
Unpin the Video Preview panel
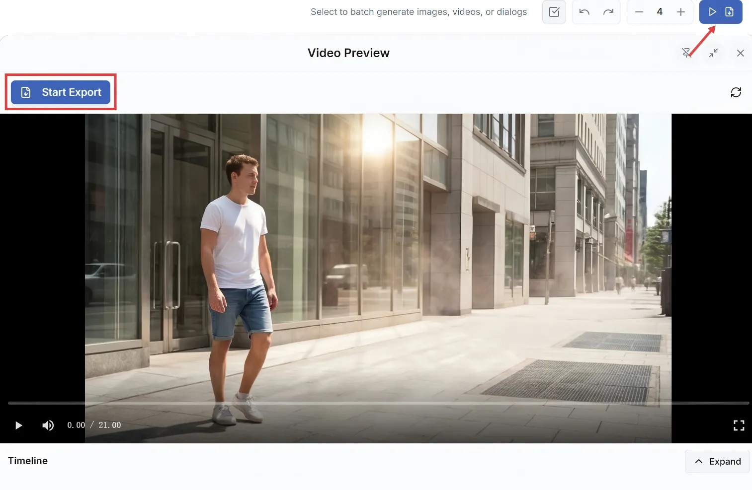[687, 53]
